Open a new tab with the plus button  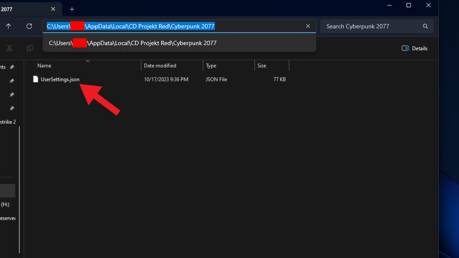(72, 9)
